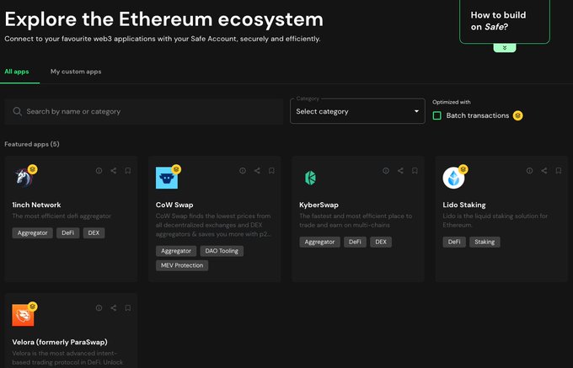
Task: Bookmark the Velora app
Action: point(128,307)
